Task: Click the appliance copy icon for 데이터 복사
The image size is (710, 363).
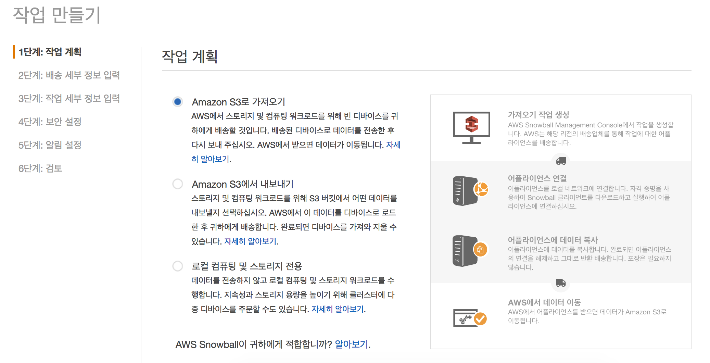Action: [x=470, y=251]
